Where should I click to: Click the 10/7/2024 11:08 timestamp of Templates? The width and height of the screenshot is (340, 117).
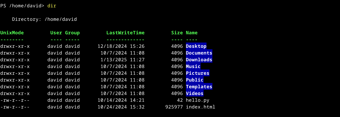[x=123, y=87]
